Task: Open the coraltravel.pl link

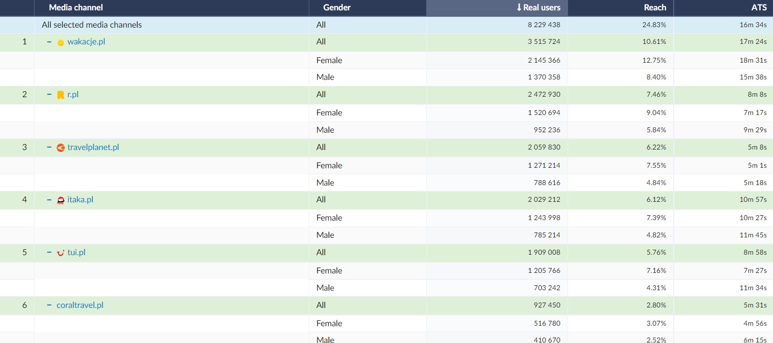Action: pos(80,305)
